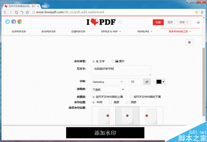The image size is (207, 142).
Task: Select text watermark type
Action: (x=93, y=62)
